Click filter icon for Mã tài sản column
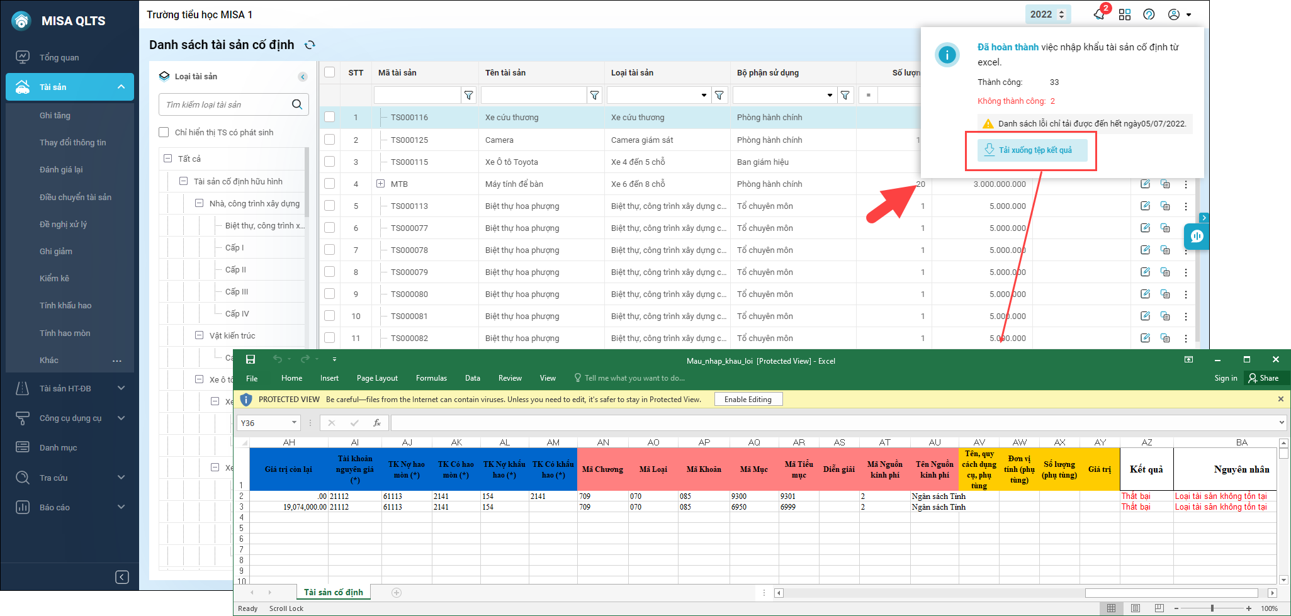The image size is (1291, 616). (x=468, y=95)
